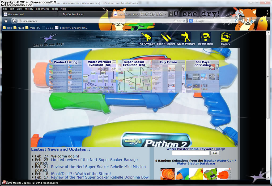Click the Firefox Home button

(6, 21)
